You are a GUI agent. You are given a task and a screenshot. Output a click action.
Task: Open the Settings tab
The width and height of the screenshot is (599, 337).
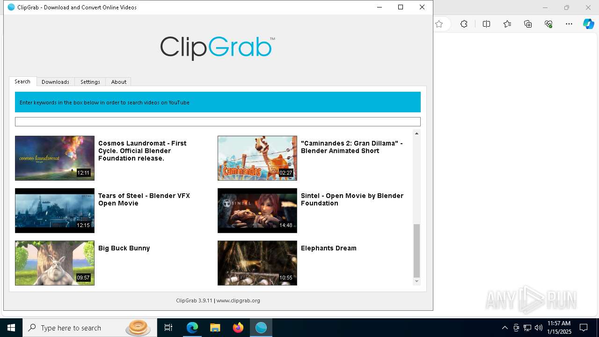pyautogui.click(x=90, y=82)
